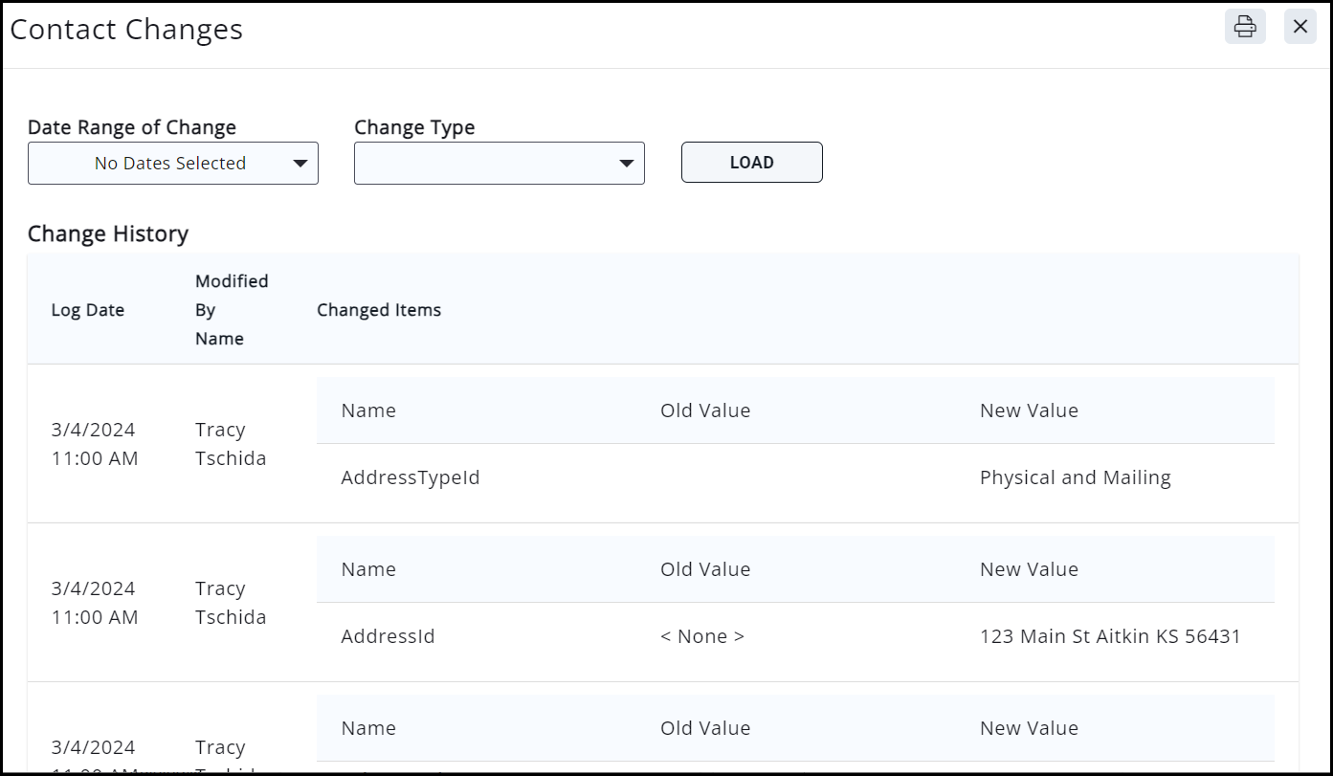Screen dimensions: 1333x776
Task: Click the Modified By Name column header
Action: click(x=232, y=309)
